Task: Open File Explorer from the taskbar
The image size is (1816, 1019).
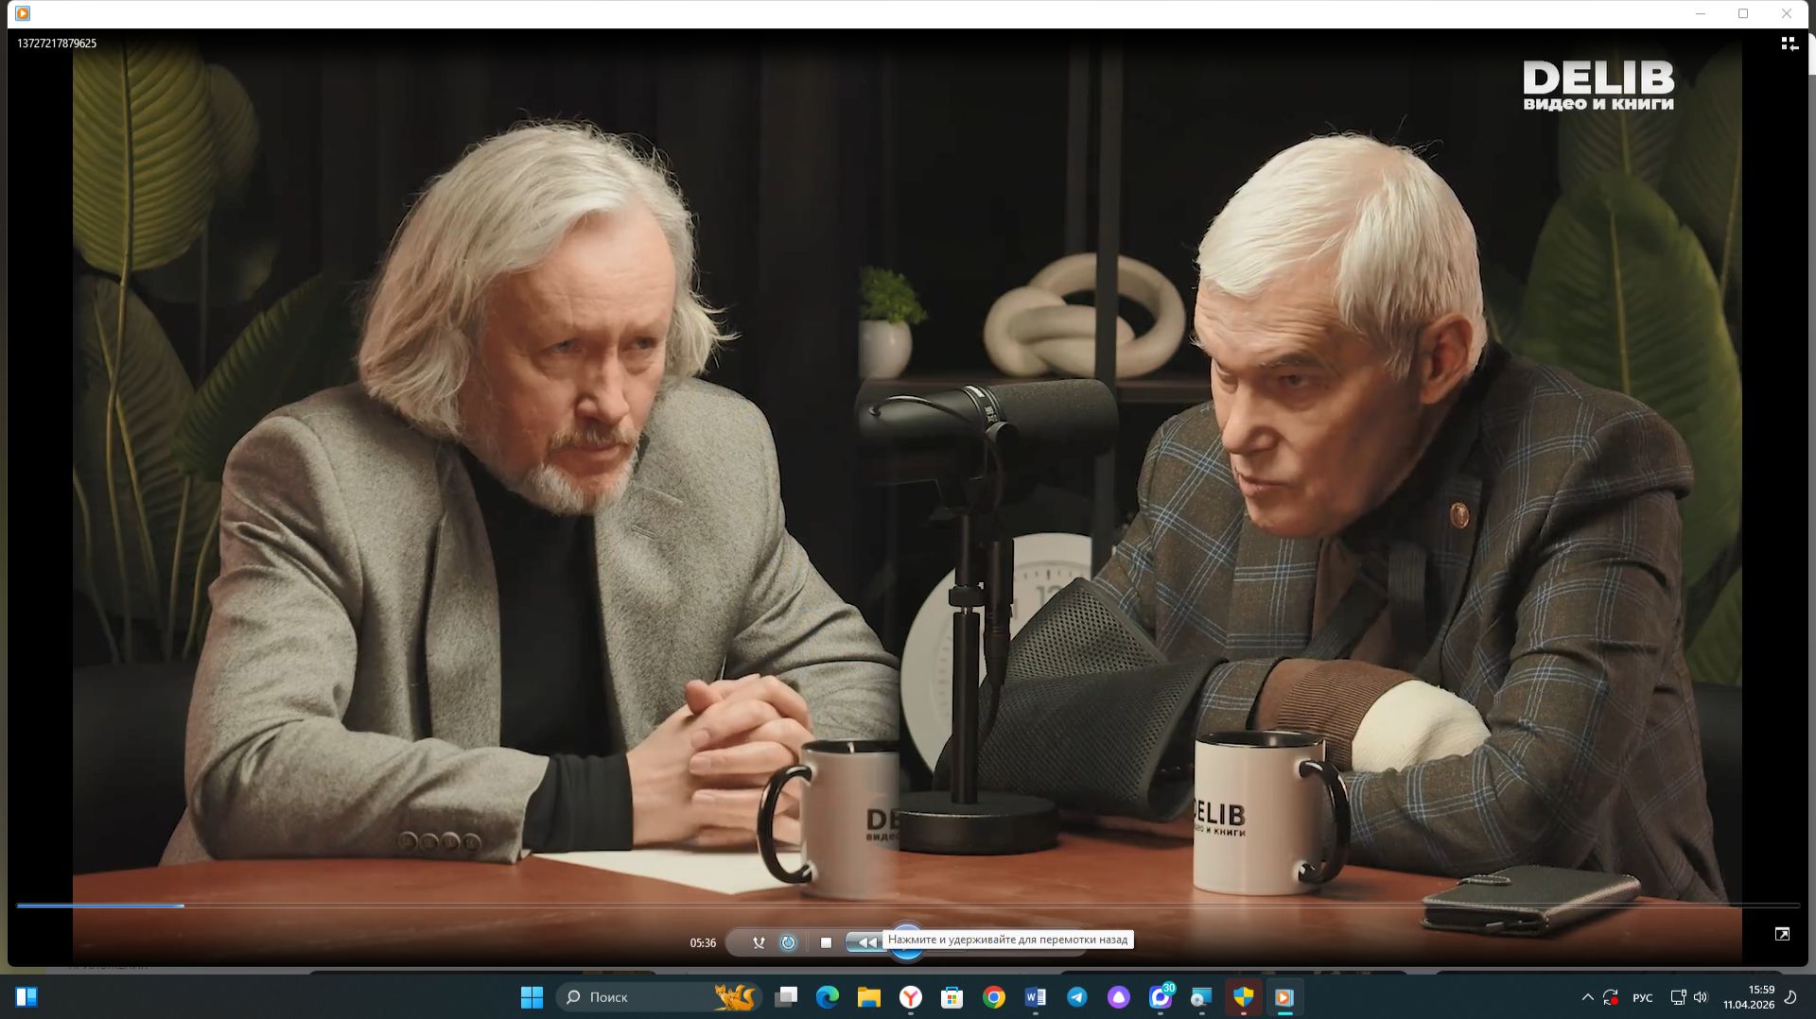Action: point(869,997)
